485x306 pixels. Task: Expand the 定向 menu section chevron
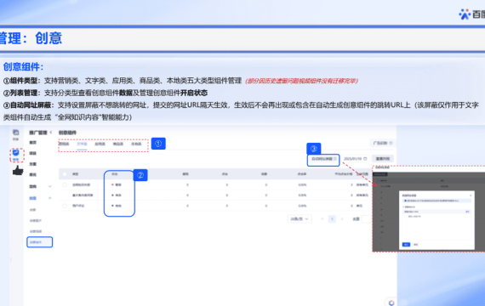(50, 186)
